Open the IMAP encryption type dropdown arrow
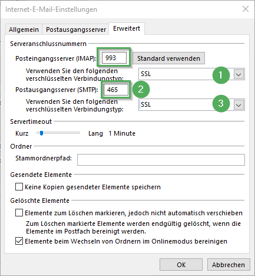Image resolution: width=255 pixels, height=276 pixels. [x=239, y=74]
